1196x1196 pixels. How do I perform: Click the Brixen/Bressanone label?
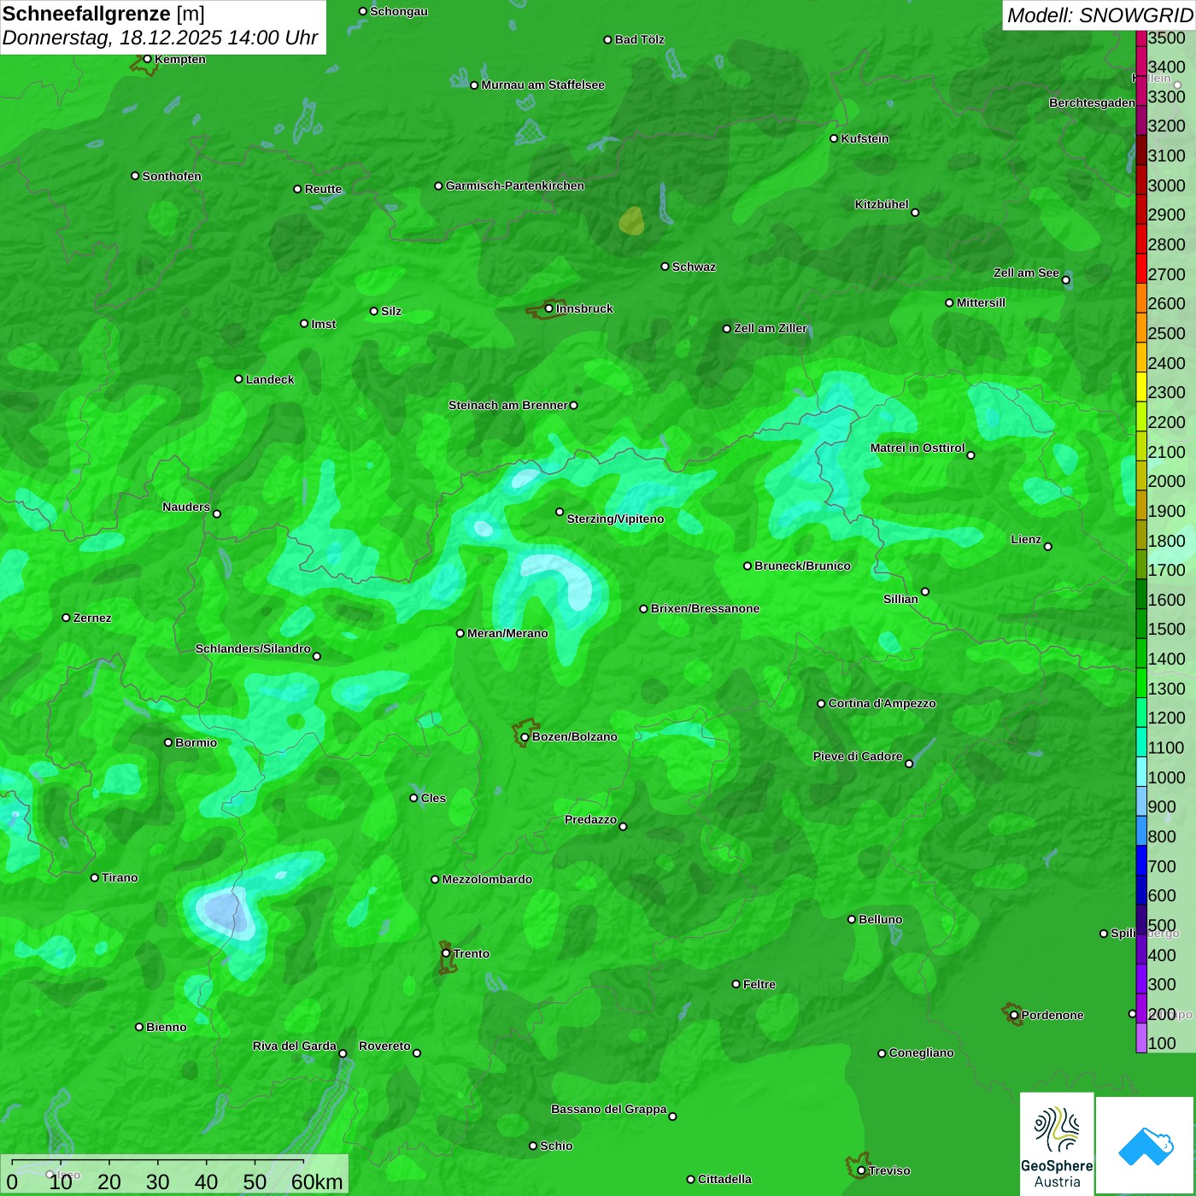[x=705, y=608]
